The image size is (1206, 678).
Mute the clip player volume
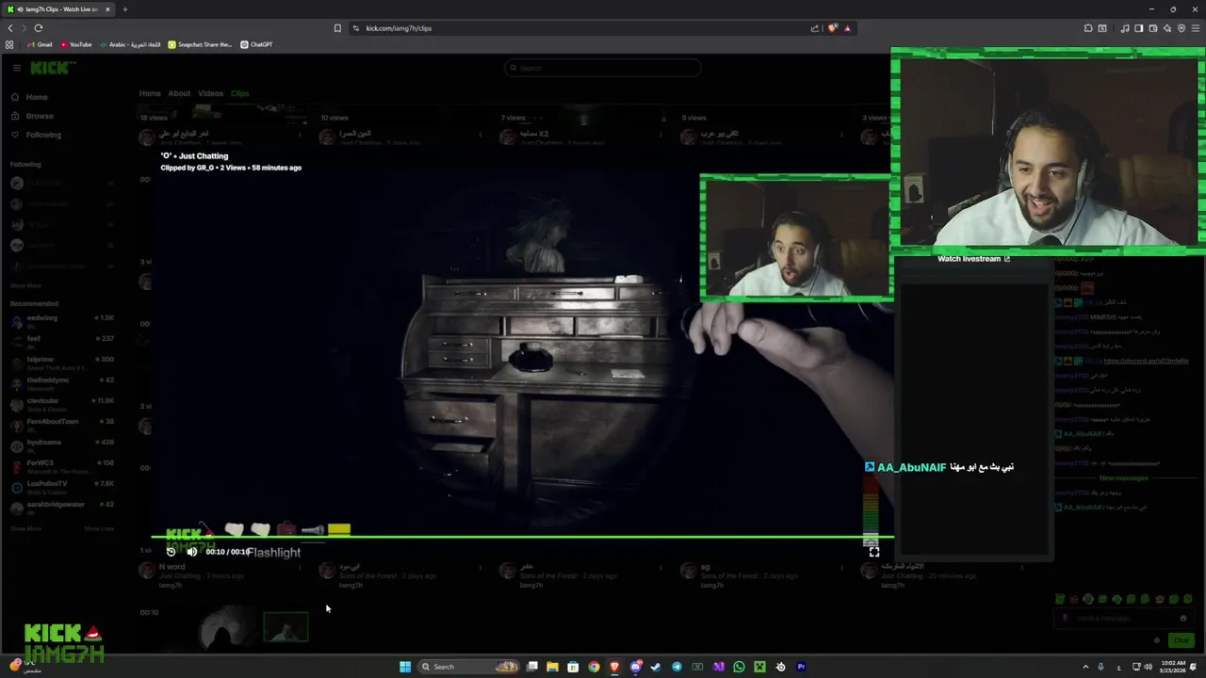click(192, 552)
